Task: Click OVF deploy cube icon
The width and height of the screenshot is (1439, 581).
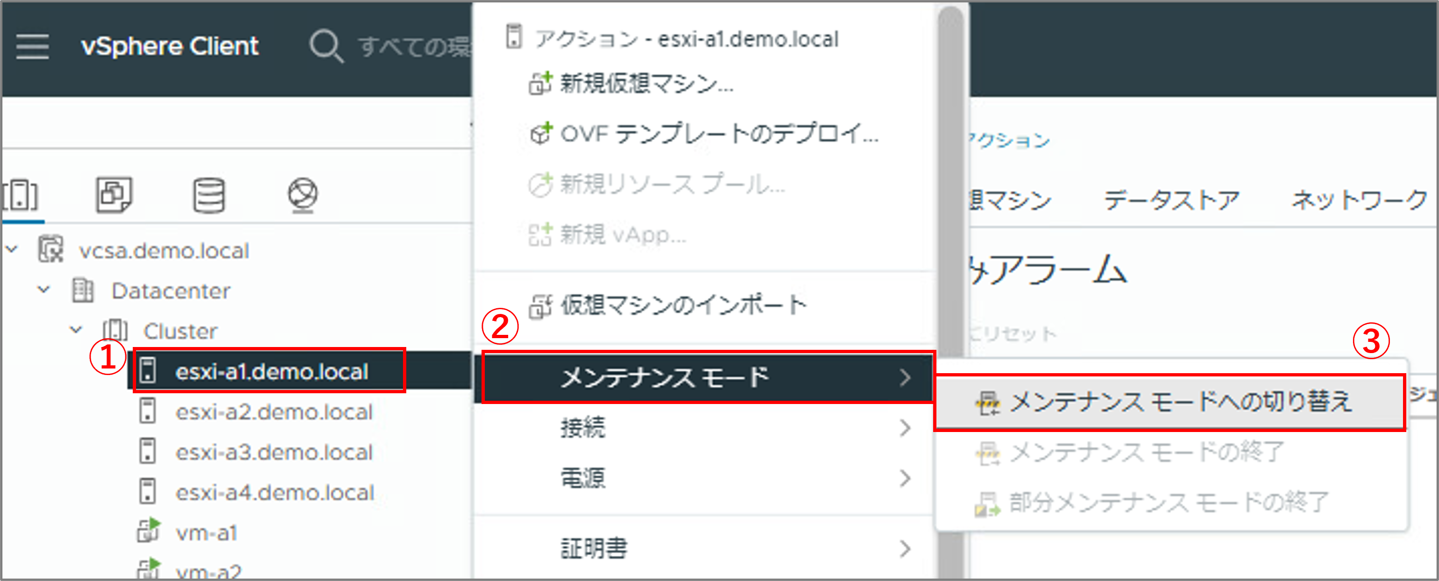Action: pos(541,134)
